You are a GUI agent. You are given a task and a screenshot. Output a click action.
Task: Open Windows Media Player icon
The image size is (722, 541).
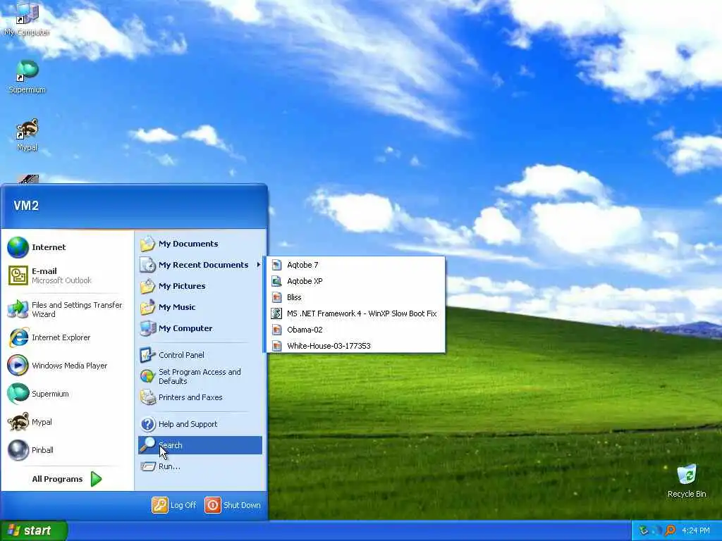[x=18, y=366]
